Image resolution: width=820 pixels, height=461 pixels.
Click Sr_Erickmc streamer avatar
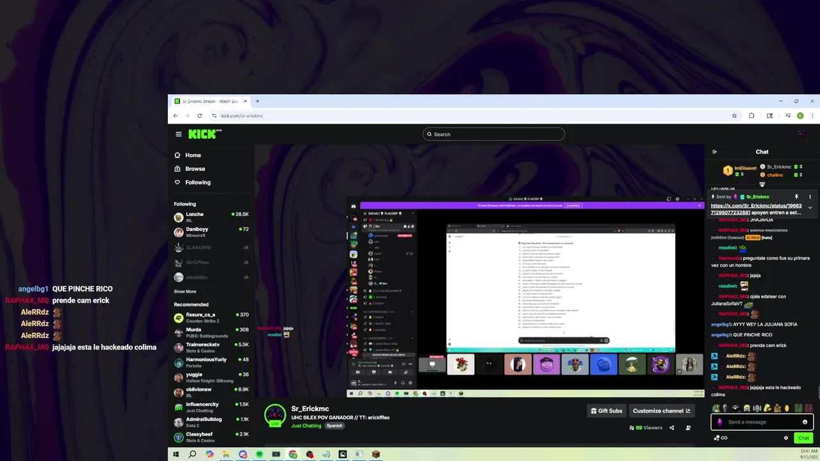275,415
